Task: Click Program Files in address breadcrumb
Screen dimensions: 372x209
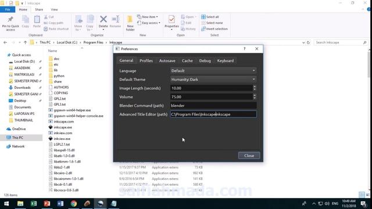Action: click(93, 42)
